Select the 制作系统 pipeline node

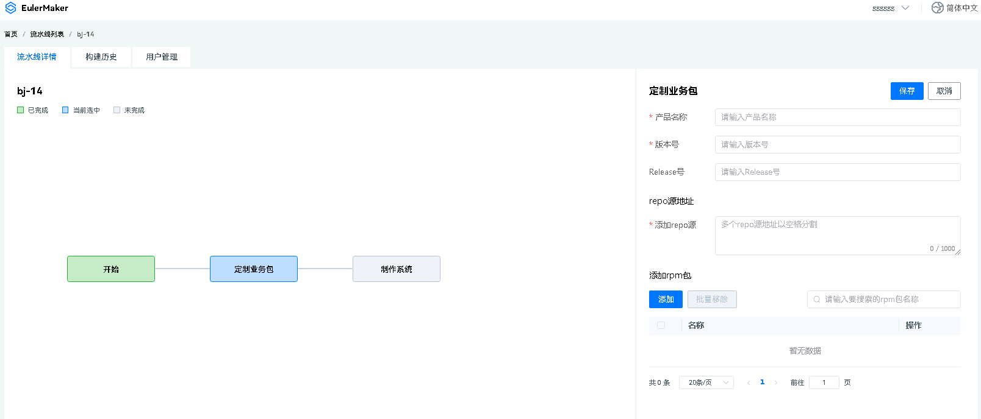[396, 269]
